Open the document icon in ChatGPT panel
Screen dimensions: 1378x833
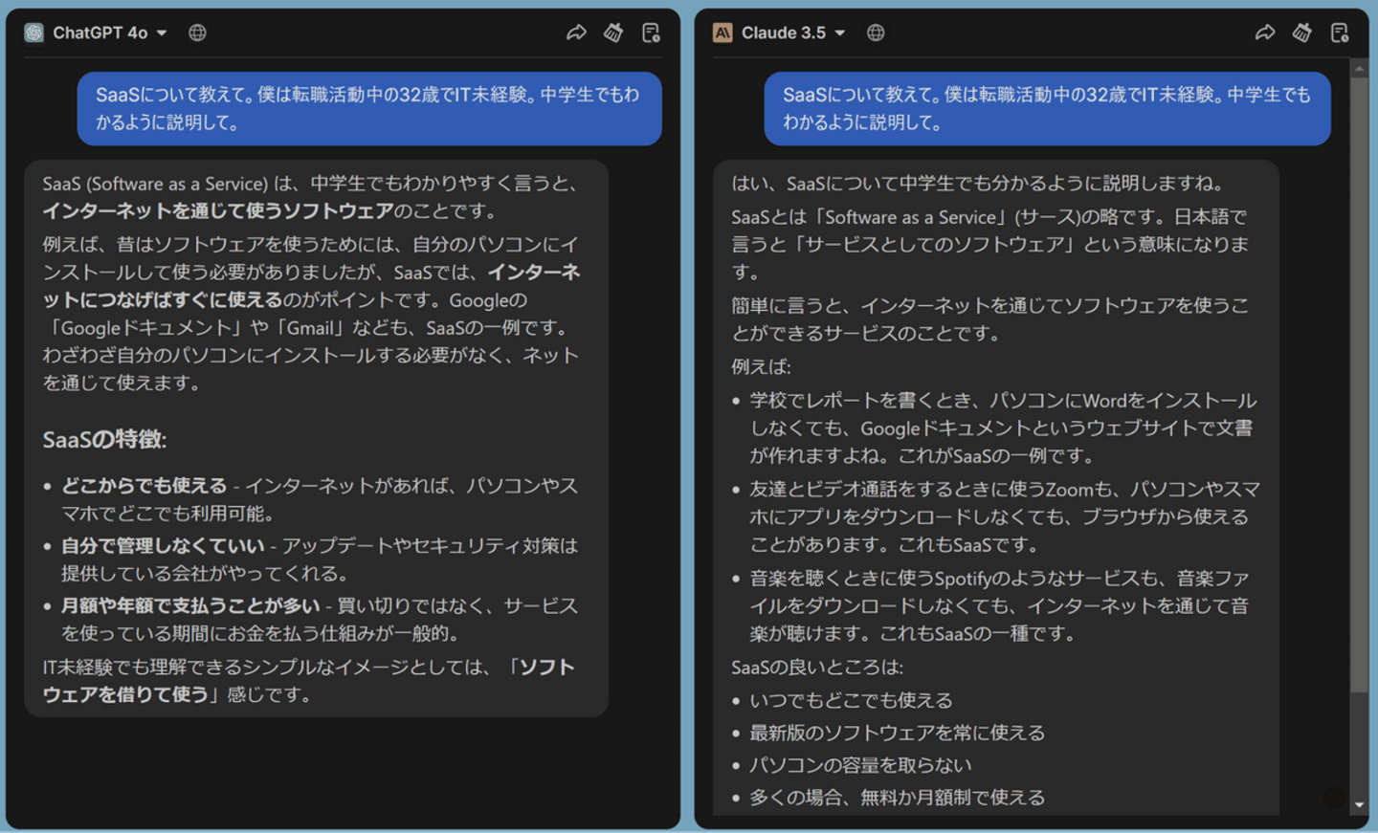652,33
